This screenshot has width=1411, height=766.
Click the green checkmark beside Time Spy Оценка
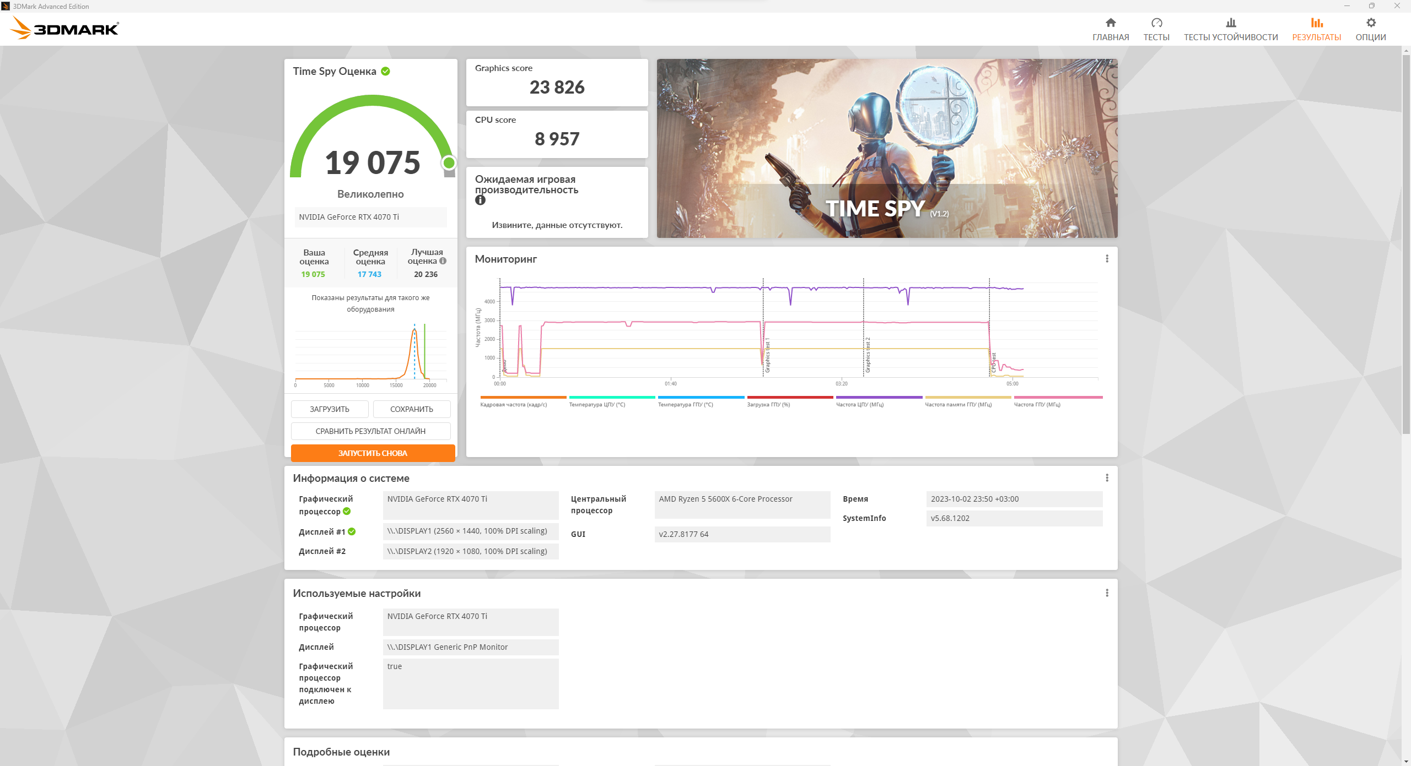(x=386, y=71)
